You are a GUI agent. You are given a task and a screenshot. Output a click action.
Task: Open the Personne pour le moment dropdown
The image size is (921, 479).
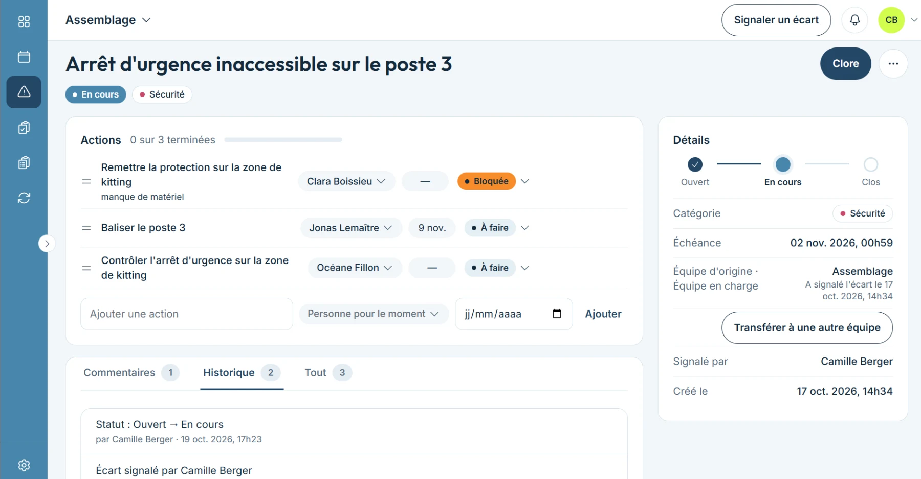point(374,314)
